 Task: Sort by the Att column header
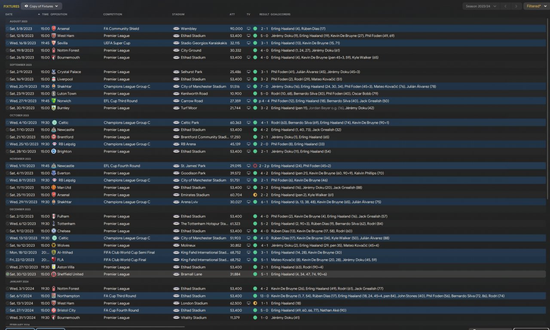coord(232,15)
